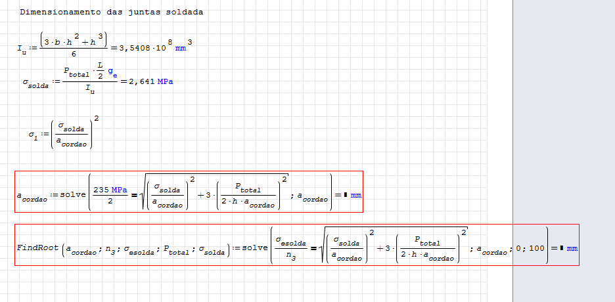Click the mm unit in the first red box
This screenshot has height=302, width=615.
tap(355, 196)
